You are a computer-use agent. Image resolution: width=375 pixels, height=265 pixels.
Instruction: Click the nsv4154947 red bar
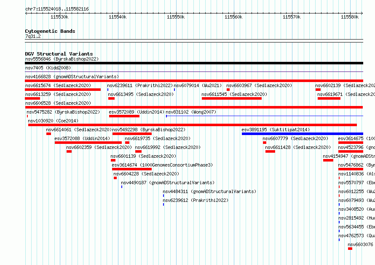328,160
